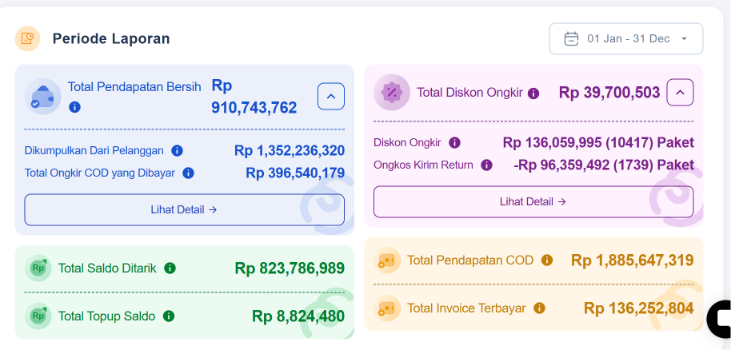The height and width of the screenshot is (350, 731).
Task: Click Rp 136,059,995 (10417) Paket value
Action: [x=598, y=142]
